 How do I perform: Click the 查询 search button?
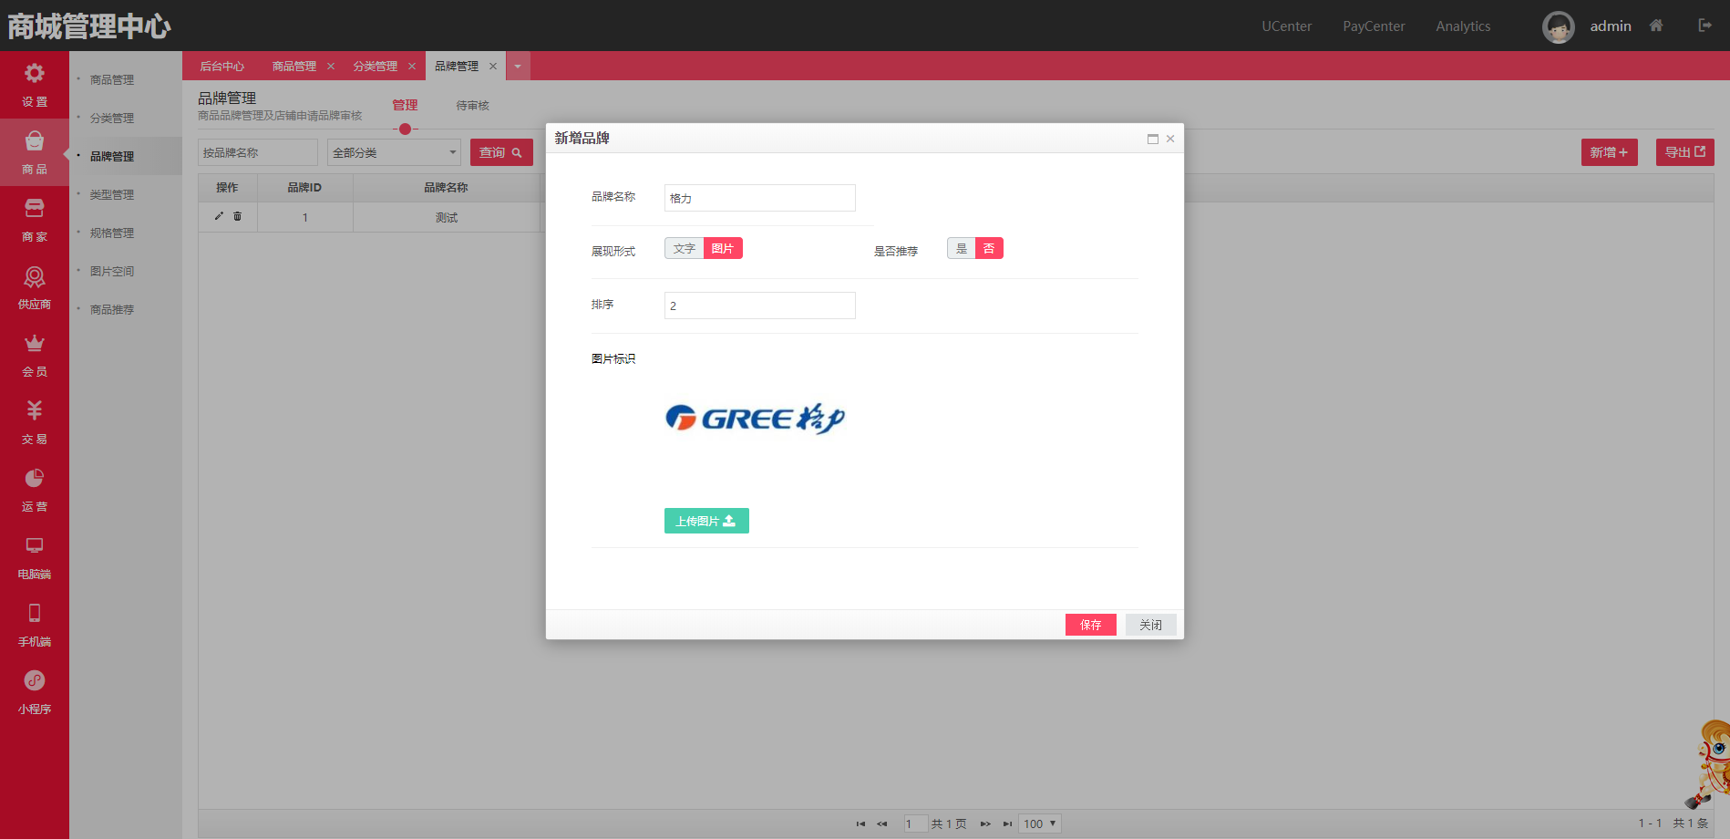point(501,152)
